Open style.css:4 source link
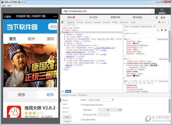Viewport: 172px width, 125px height. (163, 39)
